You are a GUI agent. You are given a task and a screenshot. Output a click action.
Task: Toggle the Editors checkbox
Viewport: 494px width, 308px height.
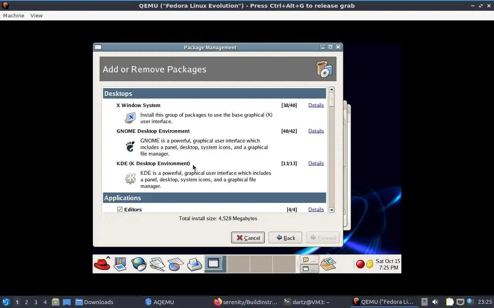[x=120, y=209]
